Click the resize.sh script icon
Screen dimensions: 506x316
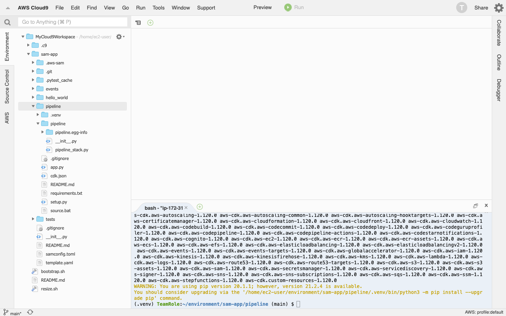click(34, 289)
